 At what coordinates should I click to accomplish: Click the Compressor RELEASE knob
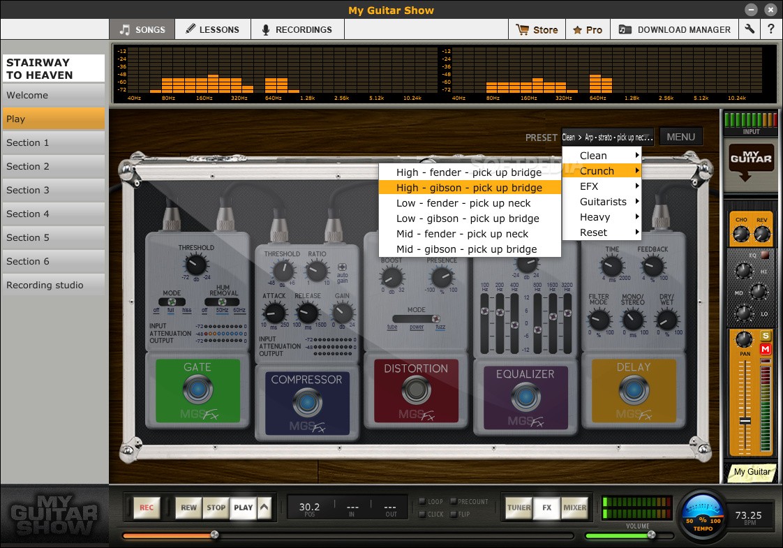point(308,313)
